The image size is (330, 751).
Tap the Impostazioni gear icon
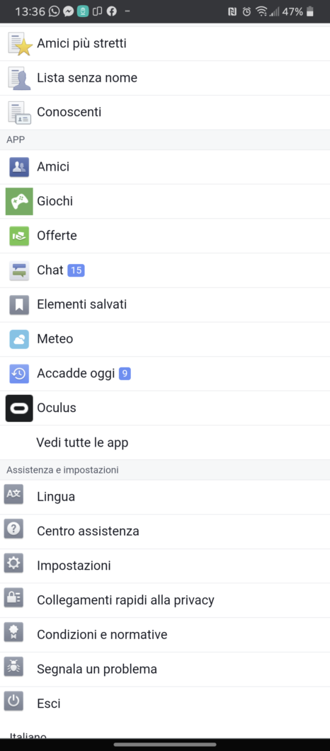[13, 563]
